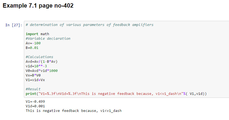Click the red format string in print statement
Viewport: 229px width, 120px height.
(x=114, y=94)
